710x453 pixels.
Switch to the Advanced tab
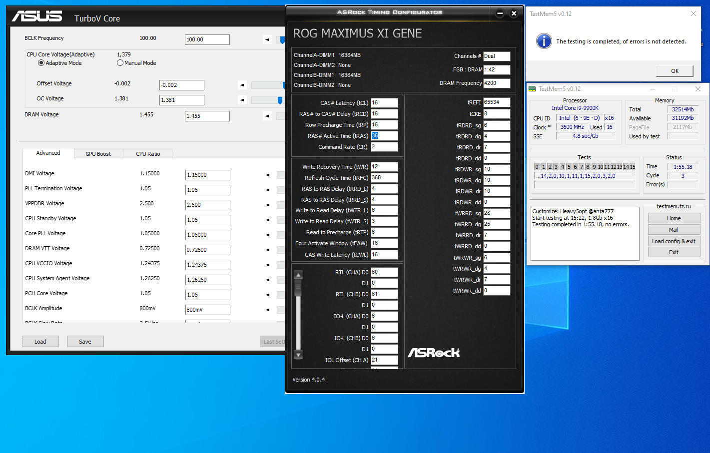[x=48, y=153]
